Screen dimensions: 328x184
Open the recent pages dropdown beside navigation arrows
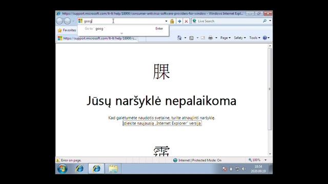pyautogui.click(x=73, y=21)
